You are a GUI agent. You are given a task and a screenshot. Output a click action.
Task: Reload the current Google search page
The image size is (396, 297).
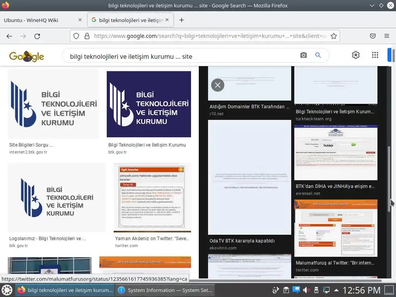point(37,36)
